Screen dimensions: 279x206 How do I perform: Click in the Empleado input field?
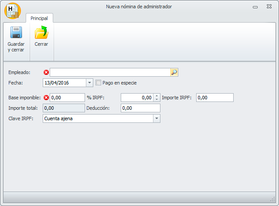[x=110, y=72]
